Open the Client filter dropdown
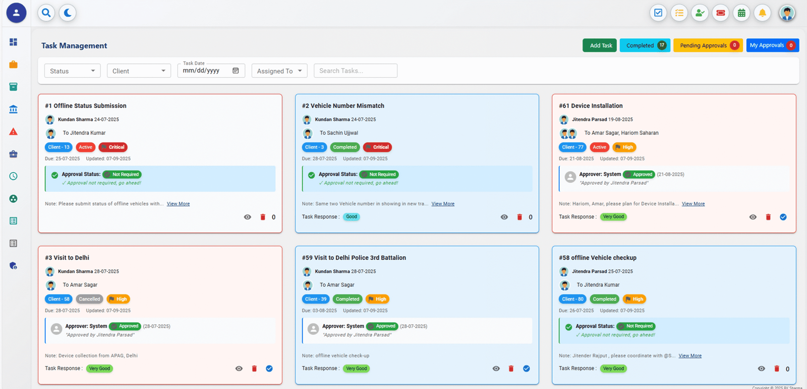Viewport: 807px width, 389px height. [139, 71]
